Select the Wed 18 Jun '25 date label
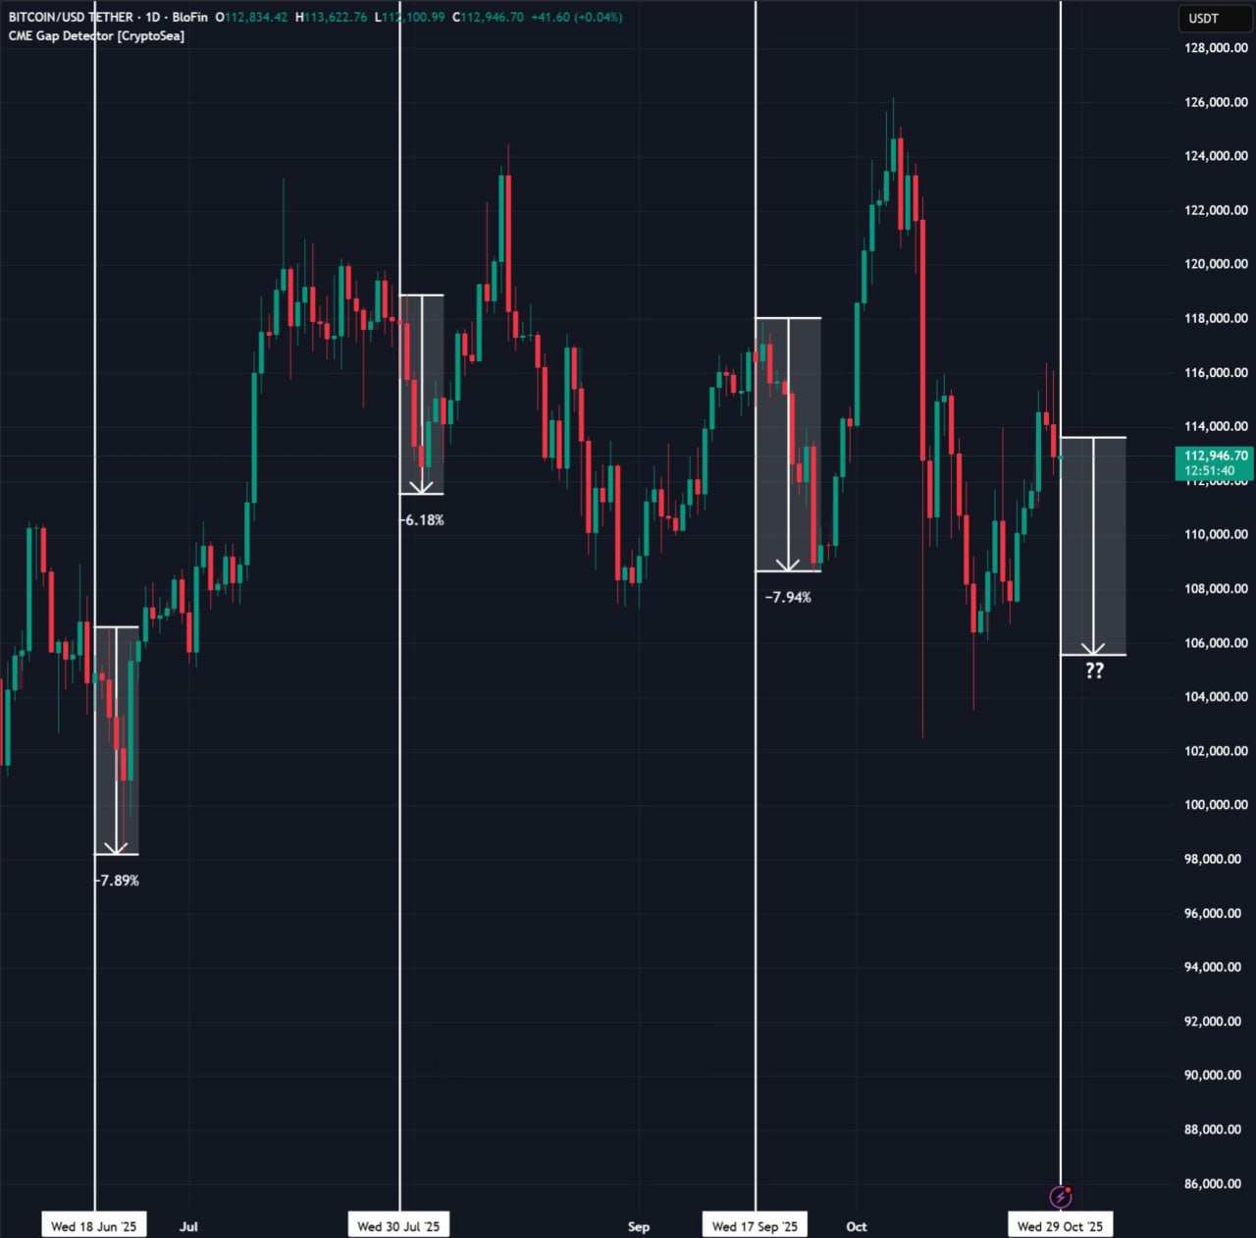1256x1238 pixels. (x=93, y=1225)
